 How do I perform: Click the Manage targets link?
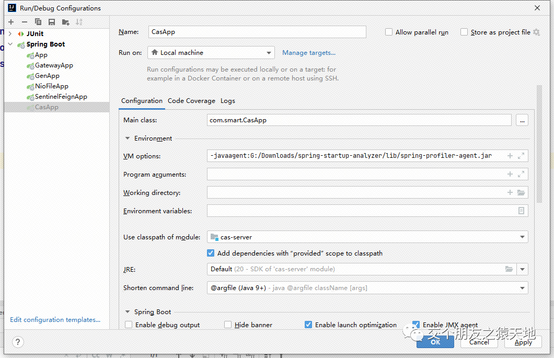[309, 53]
